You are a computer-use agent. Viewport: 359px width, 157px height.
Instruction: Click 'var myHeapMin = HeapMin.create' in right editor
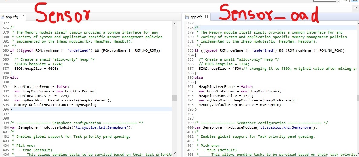[247, 100]
